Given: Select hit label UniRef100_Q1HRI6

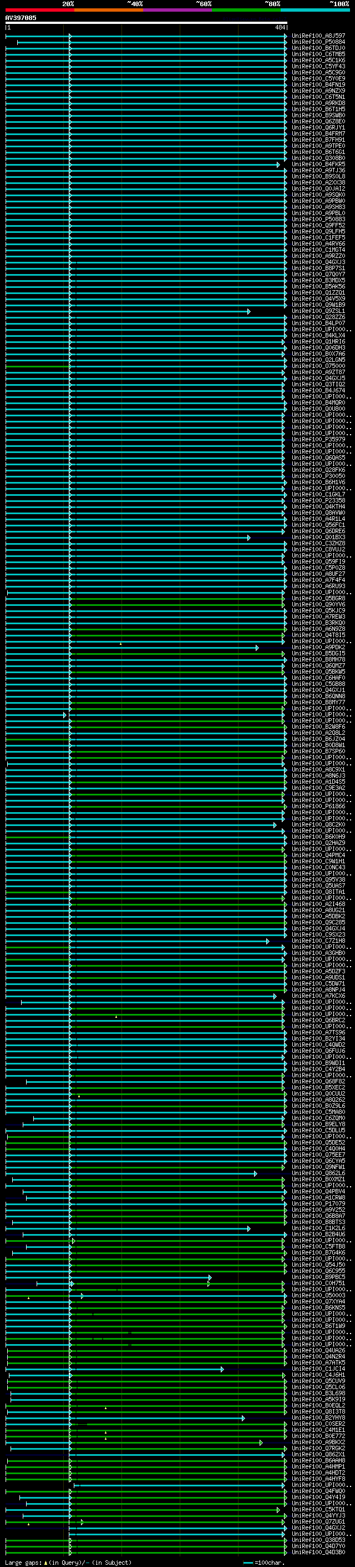Looking at the screenshot, I should pyautogui.click(x=318, y=341).
